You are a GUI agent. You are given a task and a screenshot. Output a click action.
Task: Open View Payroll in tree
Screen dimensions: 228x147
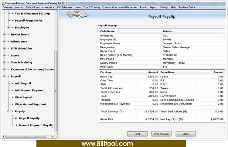point(24,97)
